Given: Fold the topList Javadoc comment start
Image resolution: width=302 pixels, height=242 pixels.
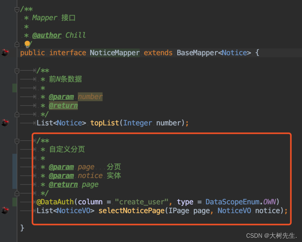Looking at the screenshot, I should 17,71.
